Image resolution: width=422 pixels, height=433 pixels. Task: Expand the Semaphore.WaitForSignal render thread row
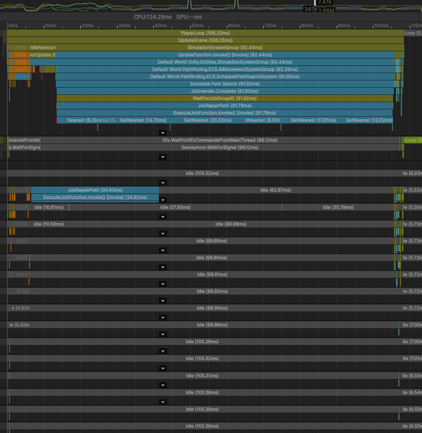point(163,157)
